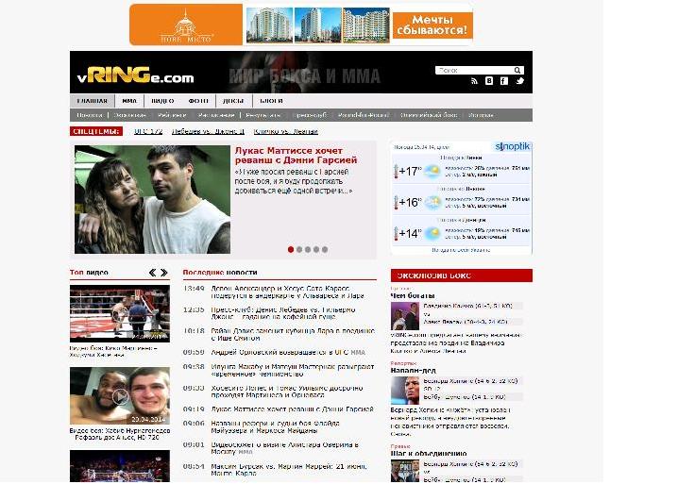This screenshot has width=678, height=484.
Task: Open the Facebook social icon
Action: (x=504, y=82)
